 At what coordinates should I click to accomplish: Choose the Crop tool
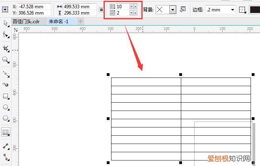tap(6, 48)
